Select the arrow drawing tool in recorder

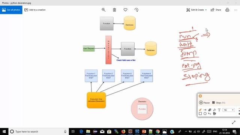click(x=205, y=110)
